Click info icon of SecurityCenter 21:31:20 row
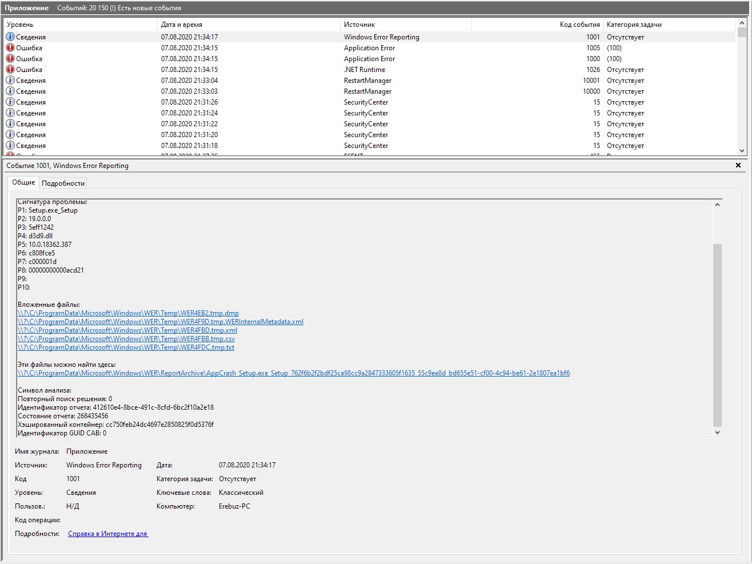The image size is (752, 564). pos(10,135)
